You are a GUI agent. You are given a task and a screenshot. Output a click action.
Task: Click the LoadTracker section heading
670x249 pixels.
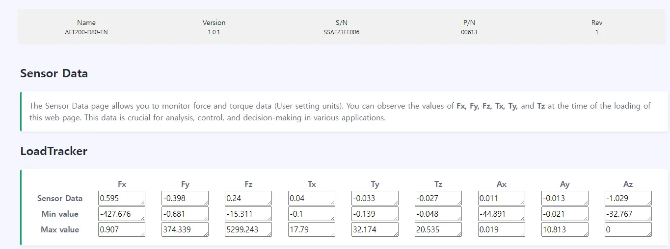point(54,151)
